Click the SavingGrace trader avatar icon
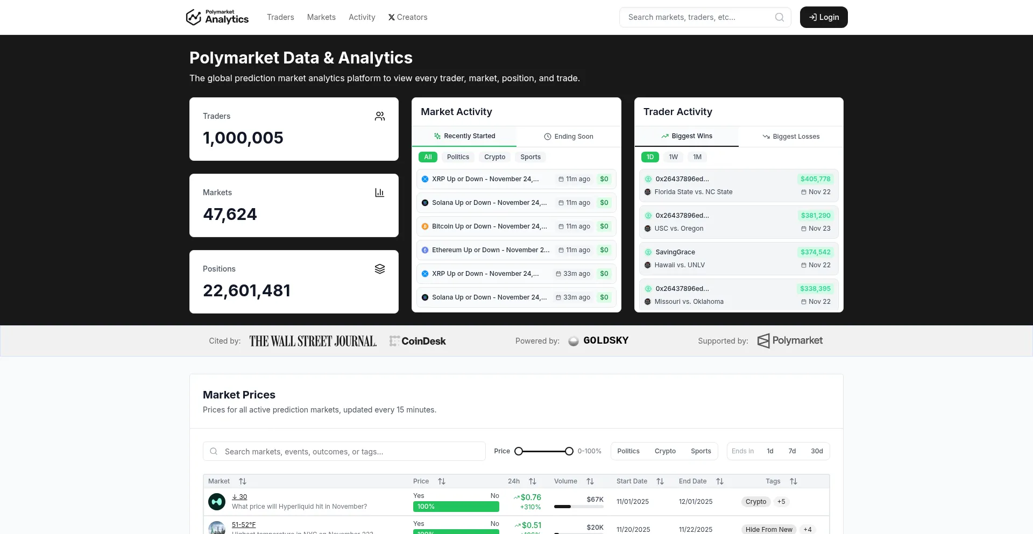The height and width of the screenshot is (534, 1033). (x=648, y=252)
